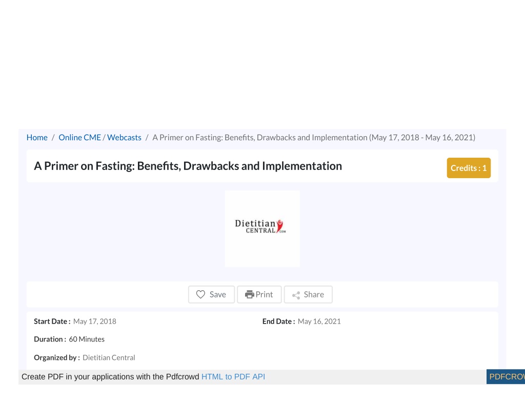This screenshot has width=525, height=405.
Task: Click the PDFCROWD banner button
Action: [x=506, y=376]
